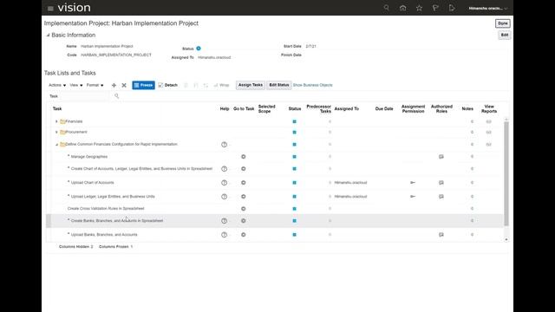Open the hamburger navigator menu
Screen dimensions: 555x312
(50, 8)
